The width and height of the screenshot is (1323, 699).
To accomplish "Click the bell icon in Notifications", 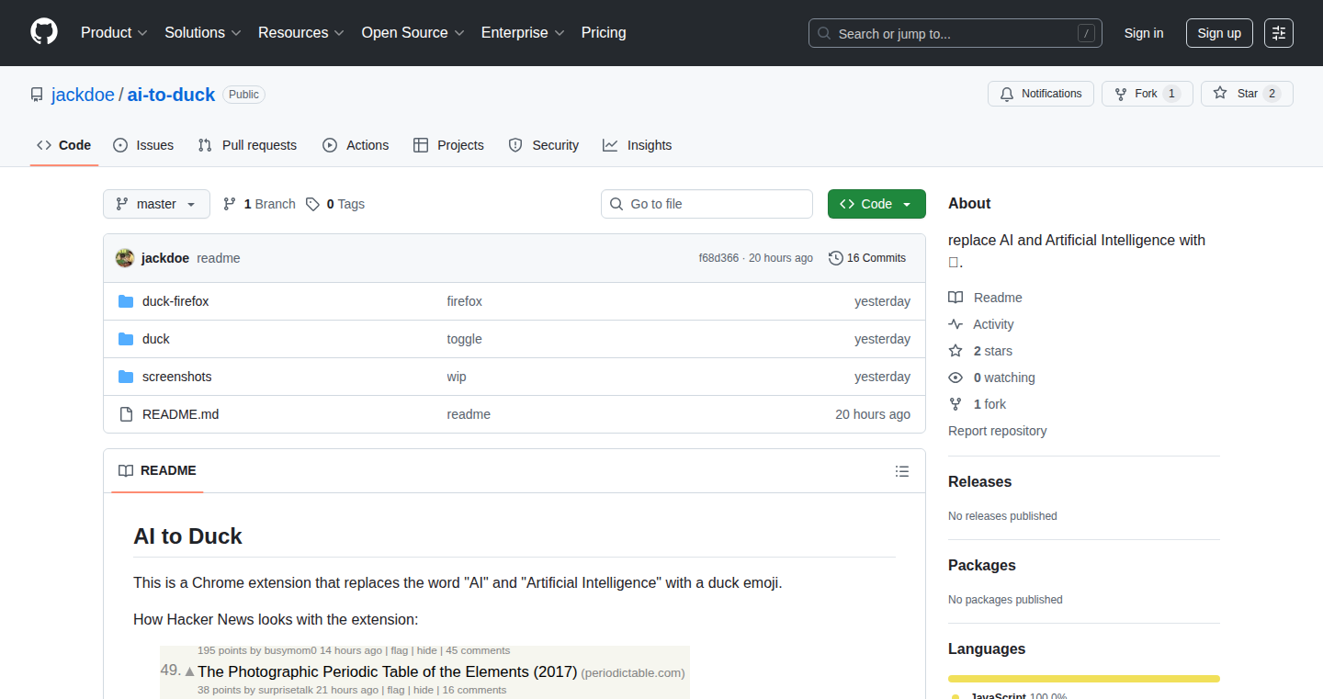I will (x=1007, y=94).
